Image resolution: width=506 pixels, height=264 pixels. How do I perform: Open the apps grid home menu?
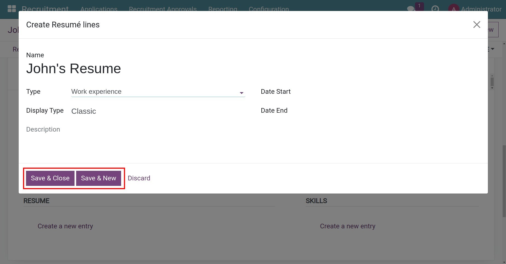12,8
